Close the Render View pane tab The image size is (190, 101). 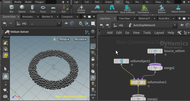[x=58, y=17]
